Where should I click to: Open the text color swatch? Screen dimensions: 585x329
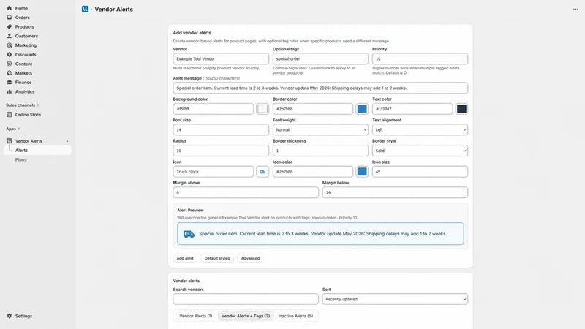click(x=461, y=109)
